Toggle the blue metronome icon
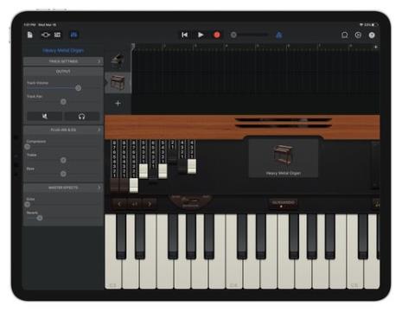This screenshot has width=402, height=312. point(278,35)
